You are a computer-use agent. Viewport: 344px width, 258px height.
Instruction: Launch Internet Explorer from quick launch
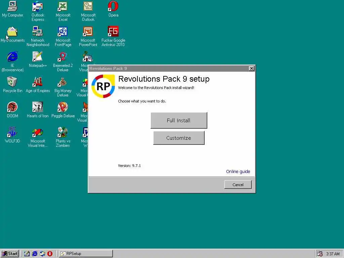point(35,254)
